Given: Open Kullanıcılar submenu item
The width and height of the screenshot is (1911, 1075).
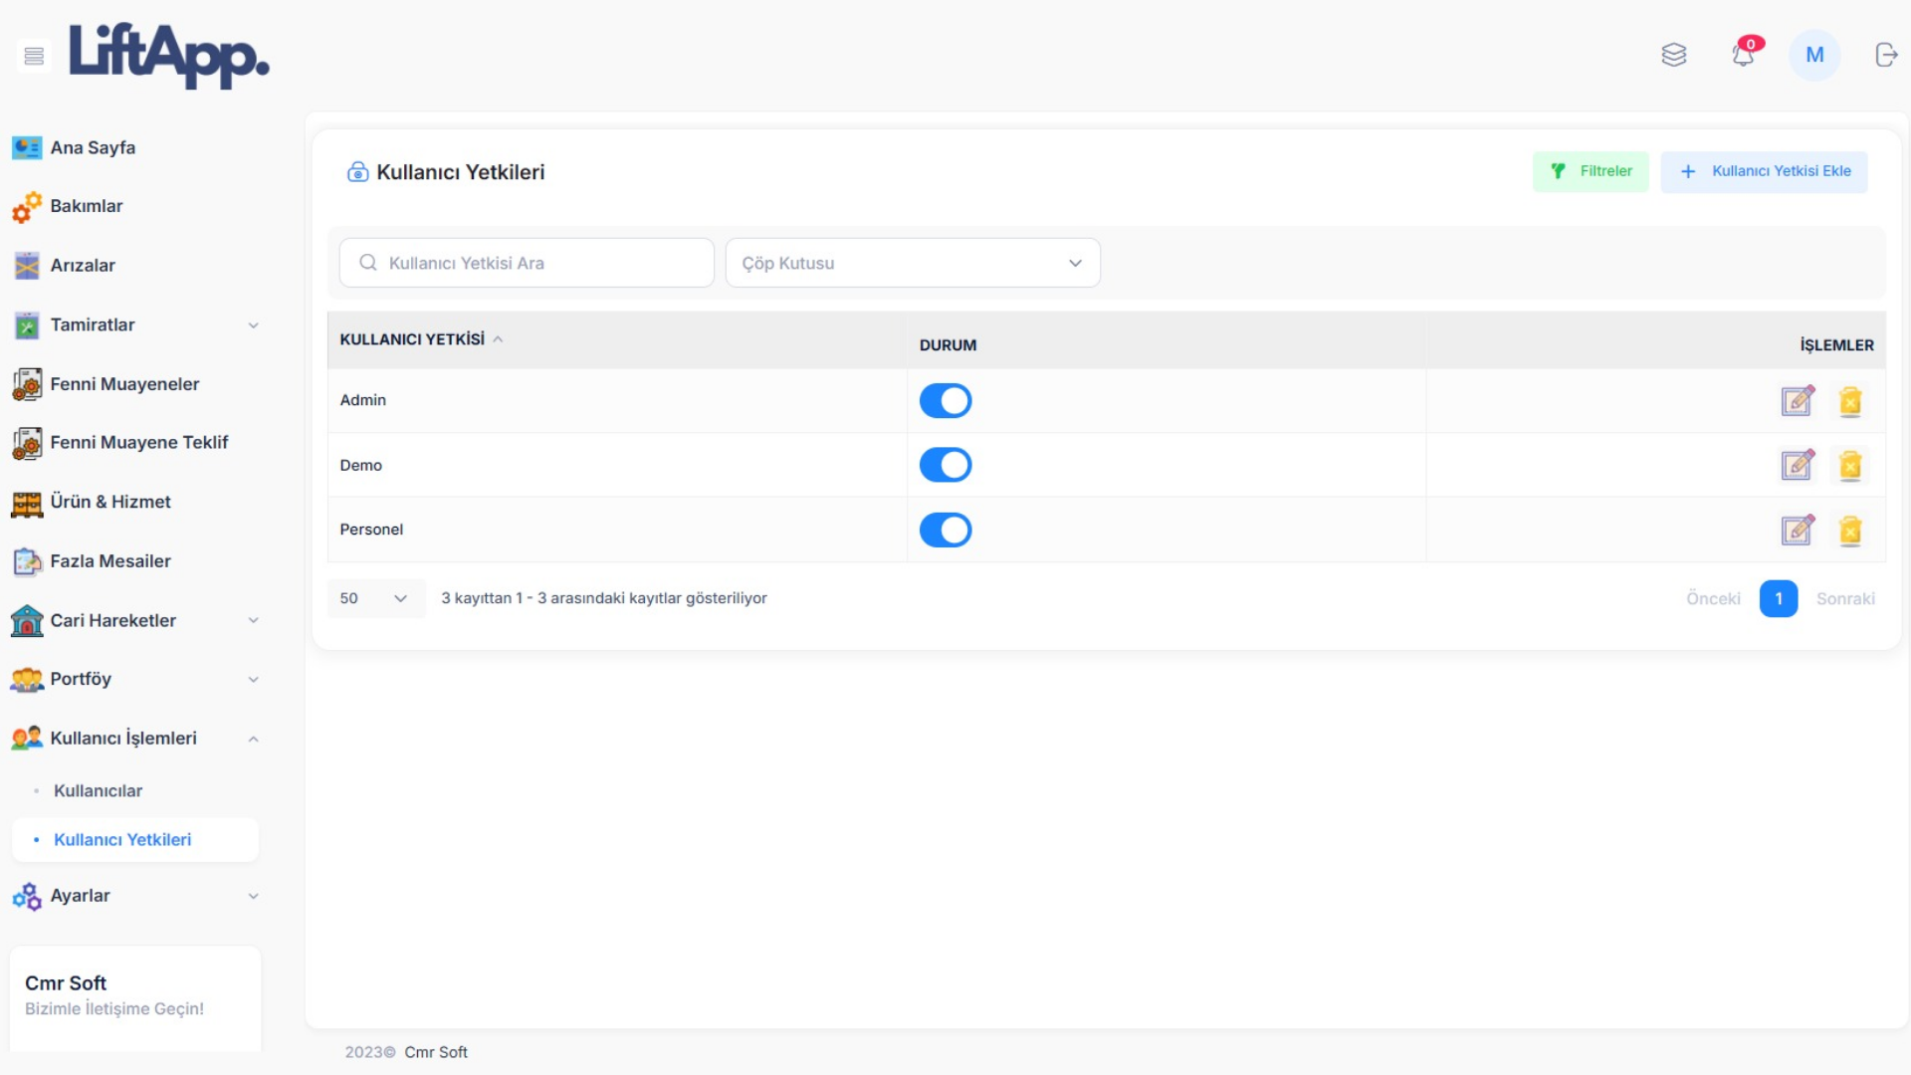Looking at the screenshot, I should click(x=98, y=790).
